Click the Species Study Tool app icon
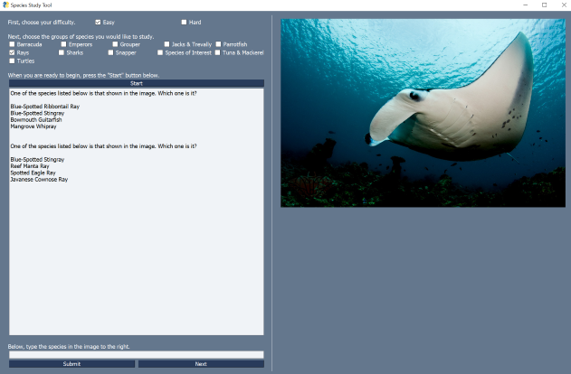Image resolution: width=571 pixels, height=374 pixels. 5,5
